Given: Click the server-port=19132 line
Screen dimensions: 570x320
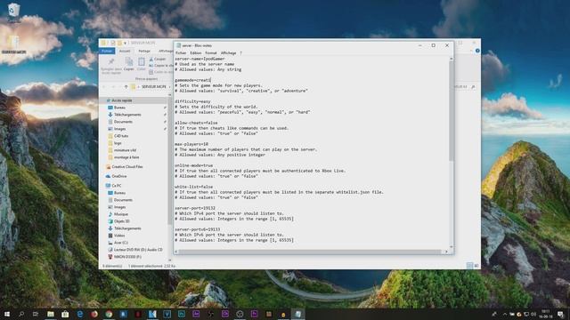Looking at the screenshot, I should (195, 208).
